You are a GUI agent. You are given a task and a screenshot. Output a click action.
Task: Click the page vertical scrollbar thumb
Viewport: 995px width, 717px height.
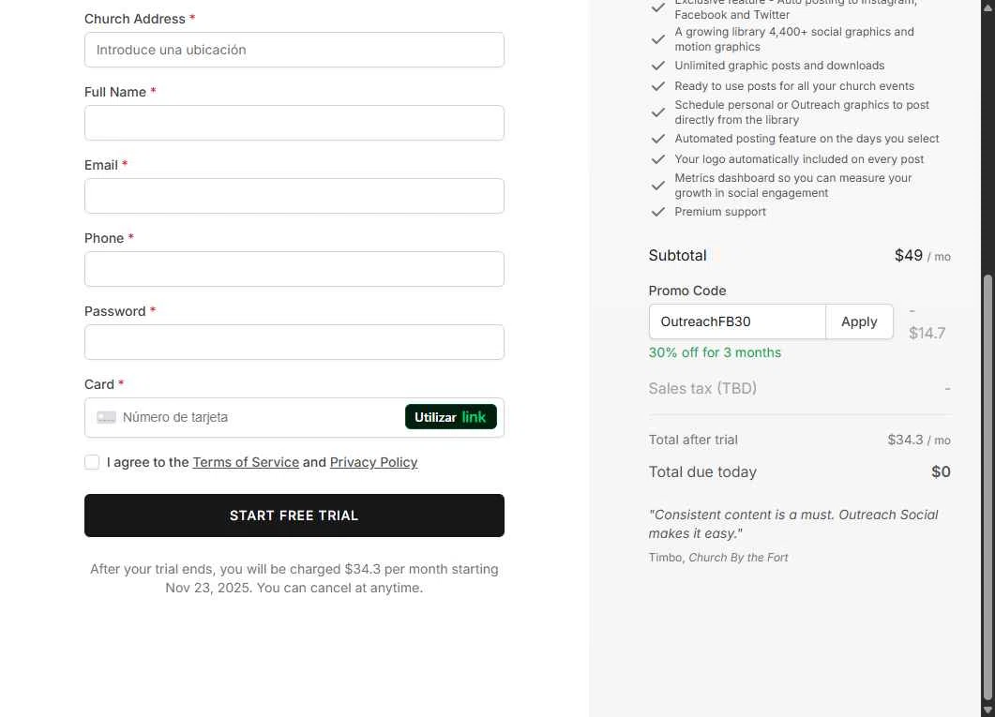point(987,485)
